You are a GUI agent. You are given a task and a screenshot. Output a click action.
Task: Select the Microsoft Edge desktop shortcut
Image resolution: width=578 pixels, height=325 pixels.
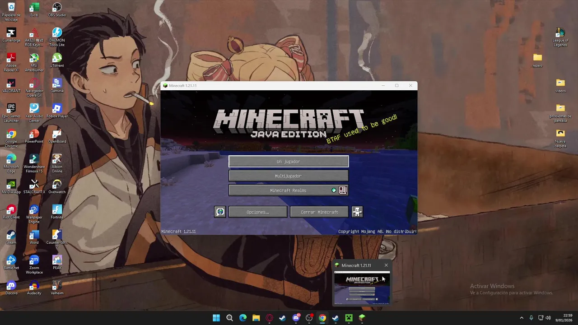[11, 164]
